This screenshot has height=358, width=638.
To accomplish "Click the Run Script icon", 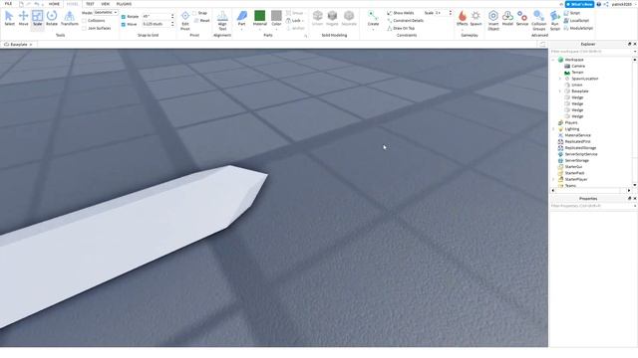I will coord(554,20).
